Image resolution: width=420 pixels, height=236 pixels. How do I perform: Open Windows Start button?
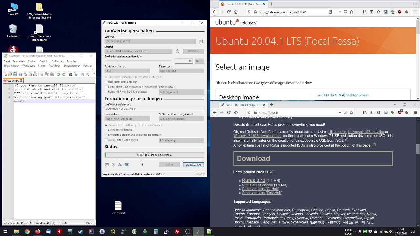tap(5, 232)
